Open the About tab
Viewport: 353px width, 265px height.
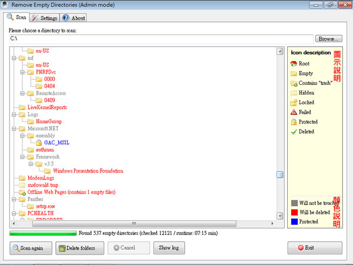tap(74, 18)
